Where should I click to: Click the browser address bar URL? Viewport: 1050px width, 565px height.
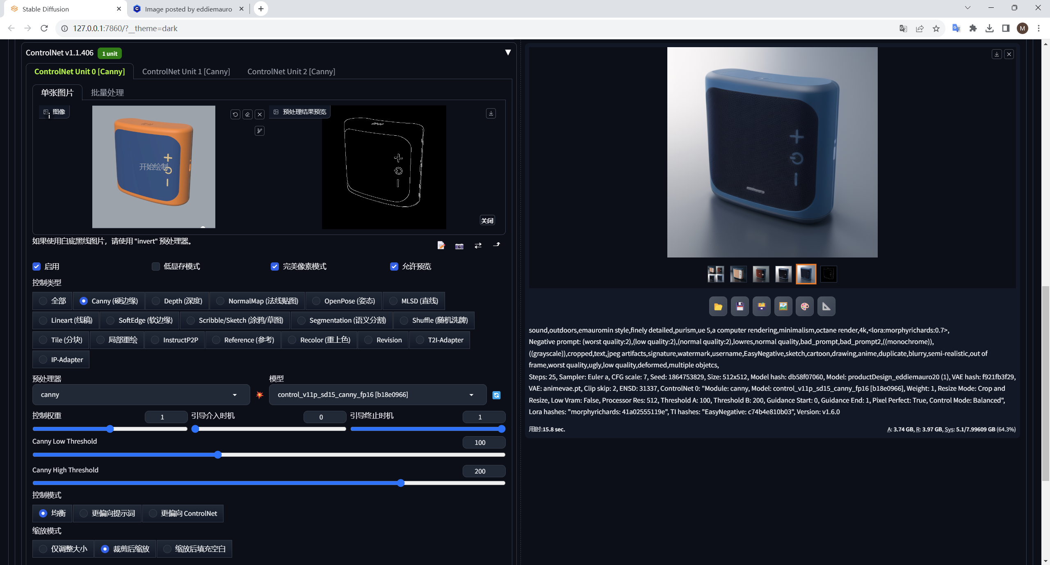click(x=125, y=28)
